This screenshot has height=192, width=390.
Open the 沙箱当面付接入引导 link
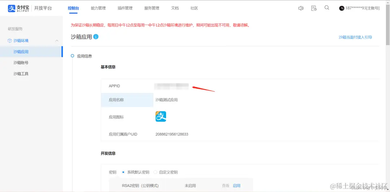tap(355, 37)
